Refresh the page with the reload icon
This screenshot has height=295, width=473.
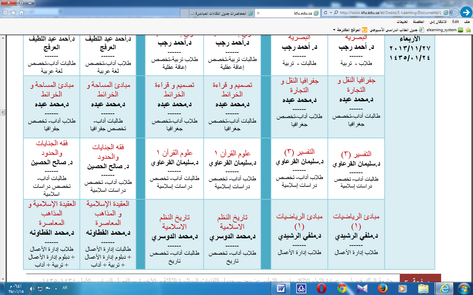coord(325,13)
